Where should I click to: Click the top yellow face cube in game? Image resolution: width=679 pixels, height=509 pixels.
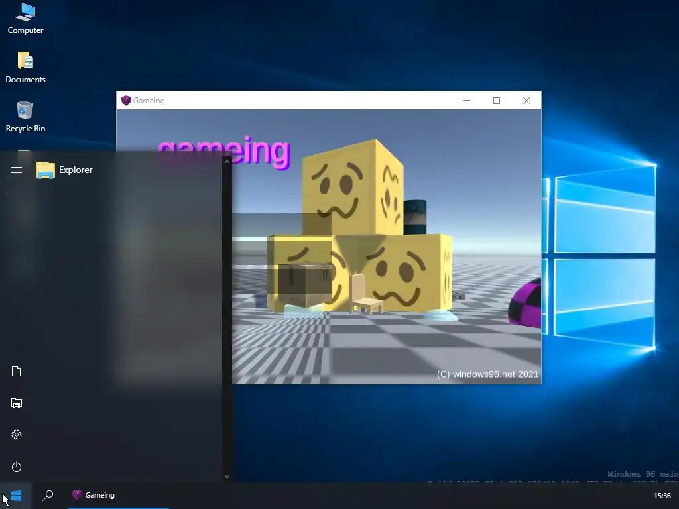tap(353, 186)
